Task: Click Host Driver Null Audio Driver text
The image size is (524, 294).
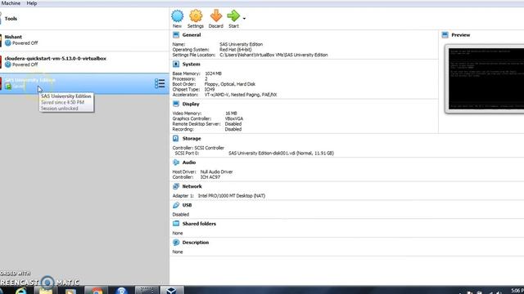Action: [x=216, y=172]
